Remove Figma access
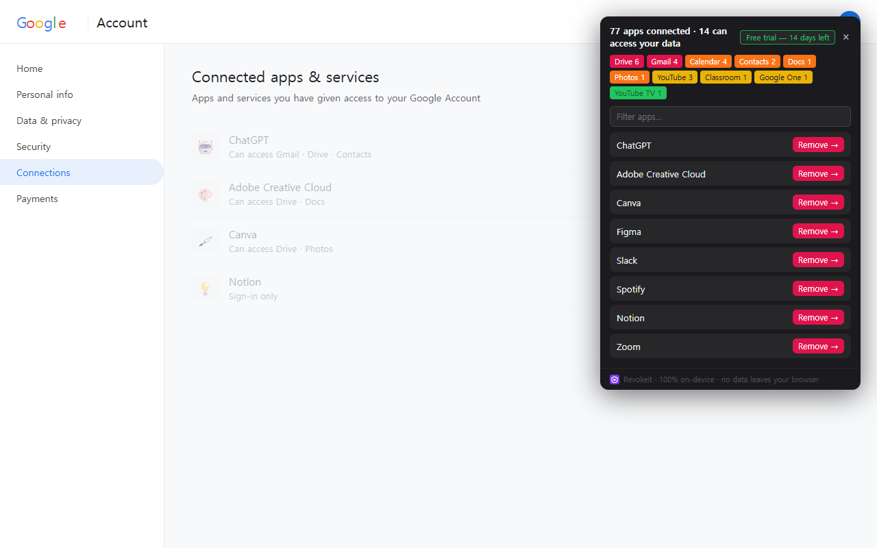This screenshot has width=877, height=548. (x=818, y=232)
